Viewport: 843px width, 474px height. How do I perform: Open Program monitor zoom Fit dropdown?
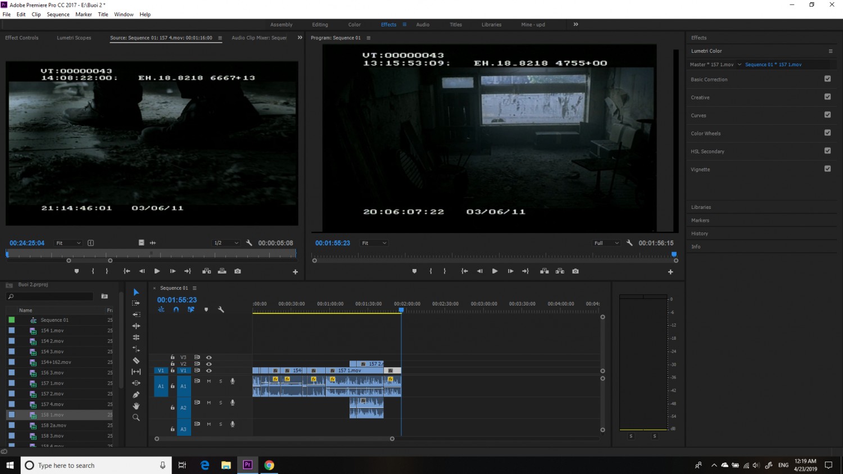(374, 243)
